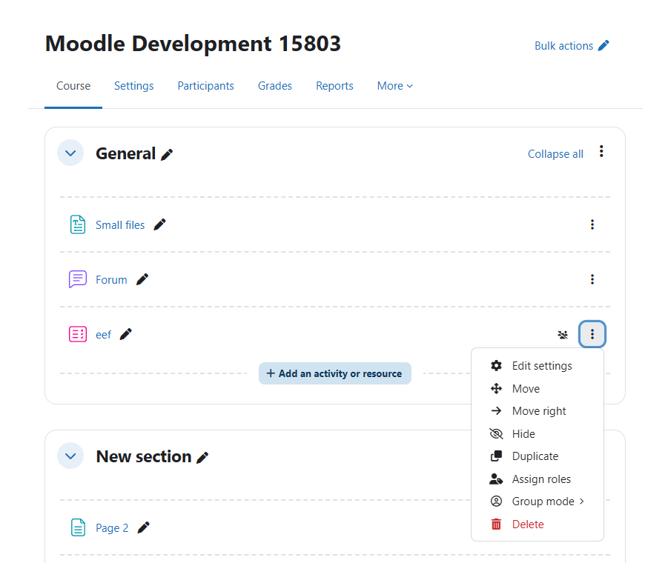Click the Bulk actions pencil icon

pos(603,45)
